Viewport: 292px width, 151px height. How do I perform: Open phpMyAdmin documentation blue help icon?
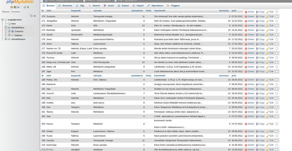(x=18, y=7)
